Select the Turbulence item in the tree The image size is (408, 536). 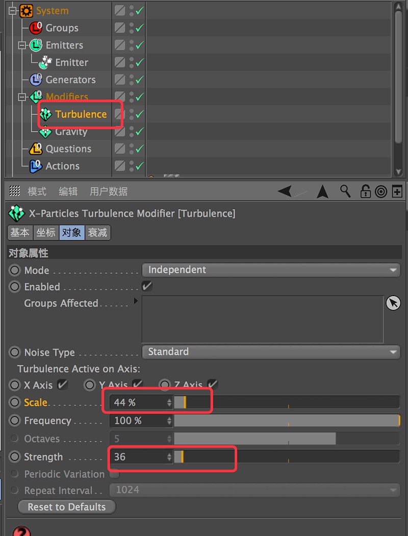click(x=81, y=114)
